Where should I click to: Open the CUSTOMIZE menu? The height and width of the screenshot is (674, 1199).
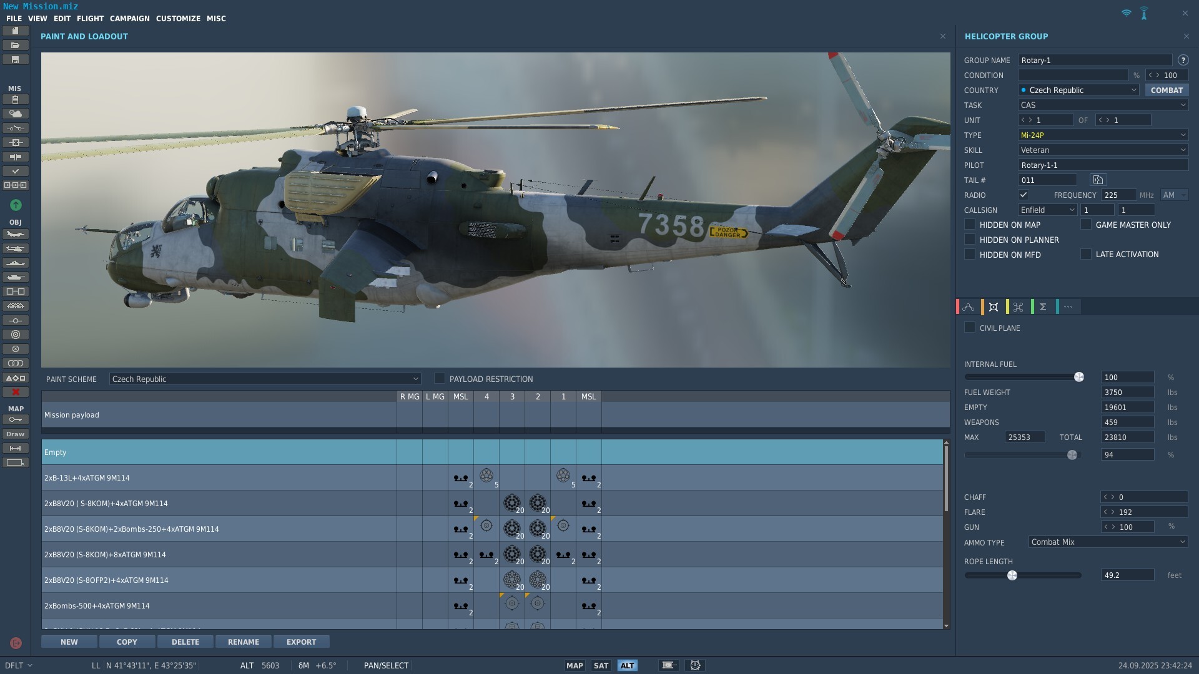[x=178, y=18]
